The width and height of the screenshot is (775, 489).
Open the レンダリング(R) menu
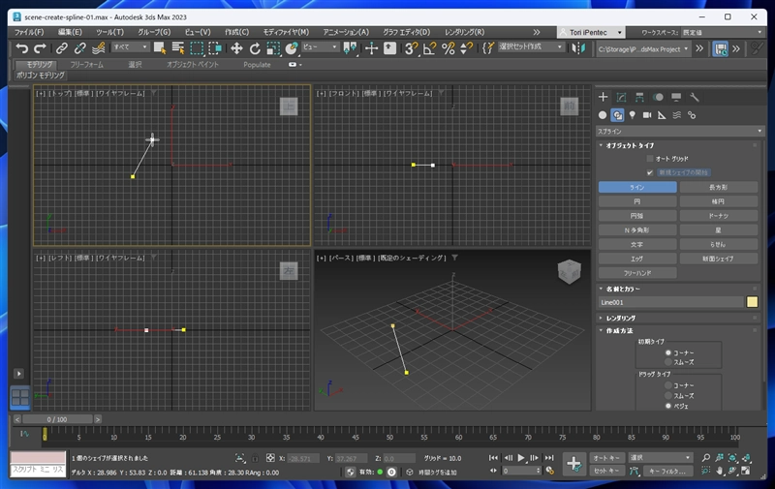point(464,32)
